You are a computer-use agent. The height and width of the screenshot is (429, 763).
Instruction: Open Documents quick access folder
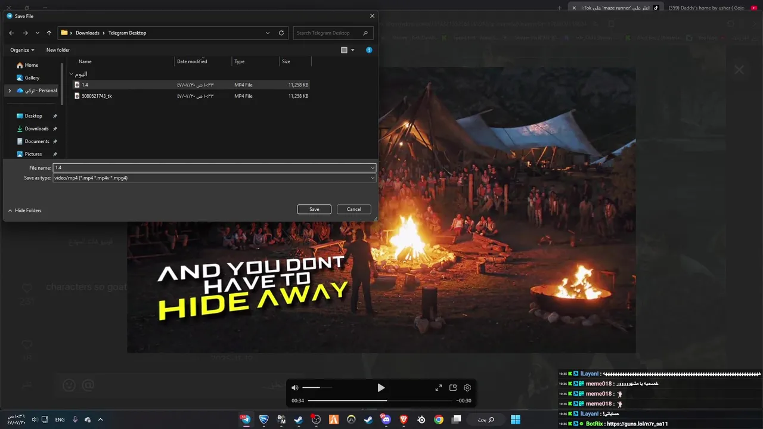37,141
